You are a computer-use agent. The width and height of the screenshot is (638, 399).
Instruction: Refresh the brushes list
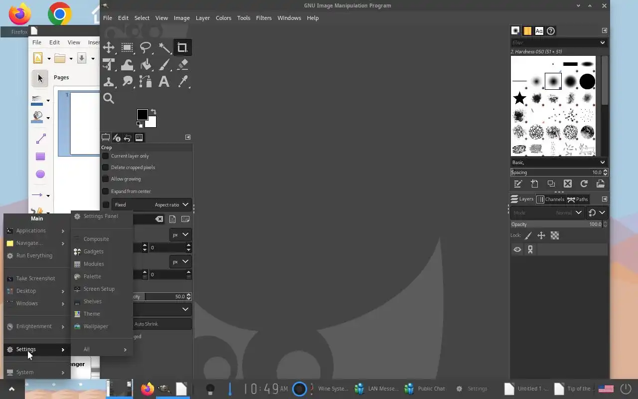coord(584,184)
